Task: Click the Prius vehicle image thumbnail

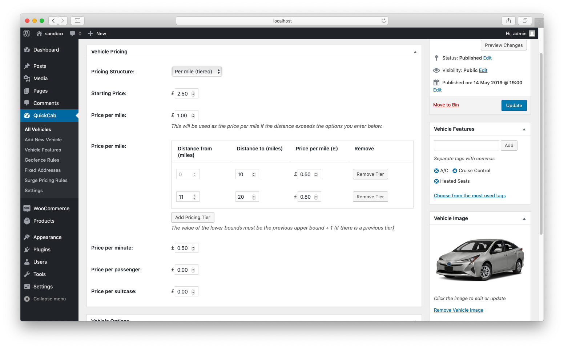Action: point(480,260)
